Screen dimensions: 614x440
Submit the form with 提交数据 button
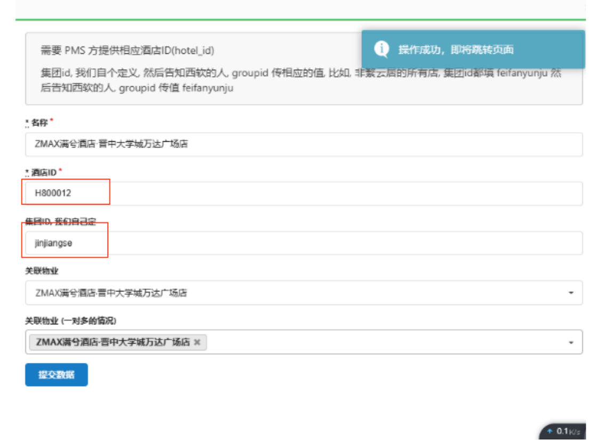click(x=56, y=374)
